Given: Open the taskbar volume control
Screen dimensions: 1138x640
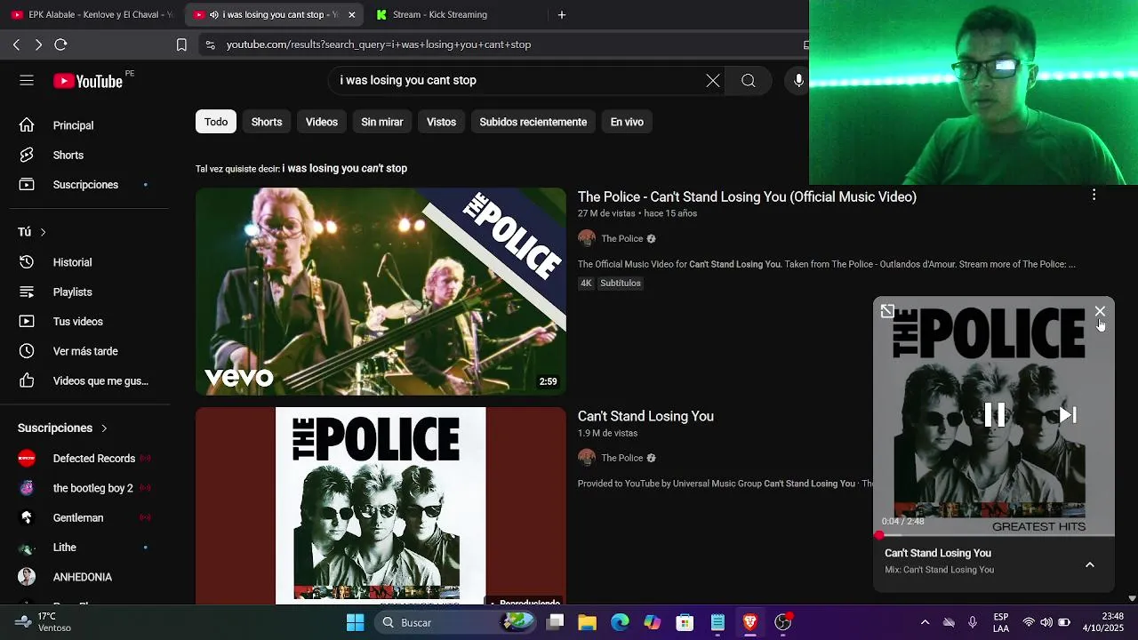Looking at the screenshot, I should [x=1046, y=622].
